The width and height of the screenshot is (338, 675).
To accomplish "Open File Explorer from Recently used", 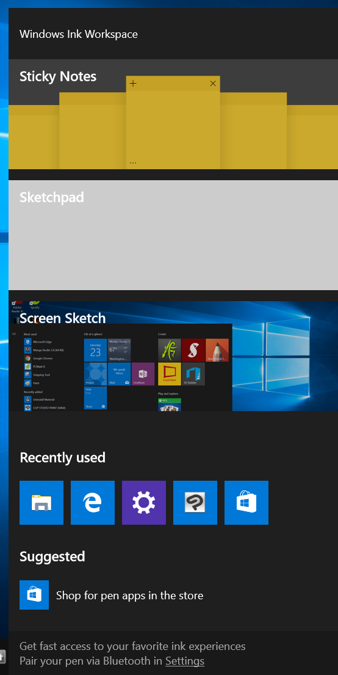I will [x=41, y=502].
